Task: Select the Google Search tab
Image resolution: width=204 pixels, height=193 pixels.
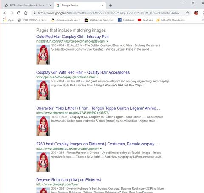Action: [x=79, y=6]
